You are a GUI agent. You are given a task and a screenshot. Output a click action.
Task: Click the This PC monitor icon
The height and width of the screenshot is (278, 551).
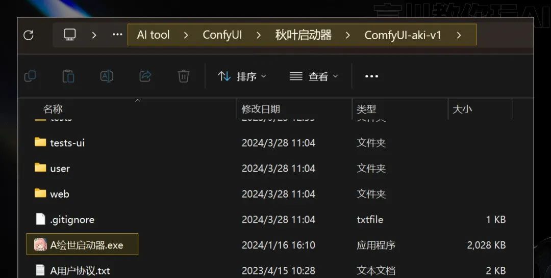[x=69, y=35]
